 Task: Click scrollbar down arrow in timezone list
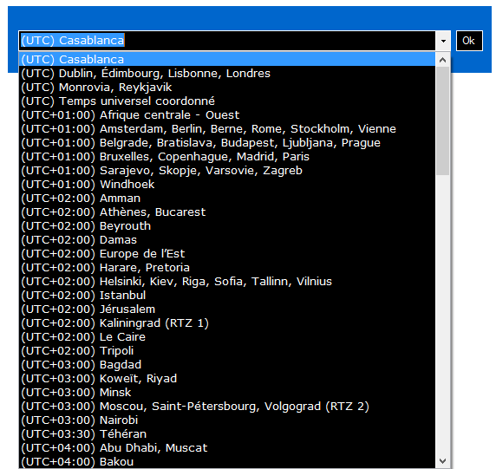tap(443, 461)
